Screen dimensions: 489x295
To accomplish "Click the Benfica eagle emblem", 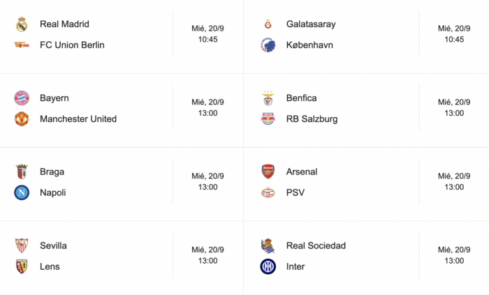I will pos(268,98).
